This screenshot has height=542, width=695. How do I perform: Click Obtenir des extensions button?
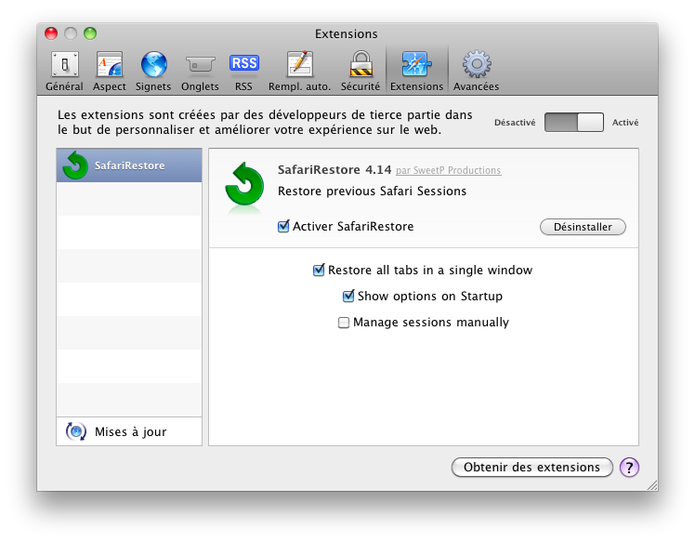point(531,467)
